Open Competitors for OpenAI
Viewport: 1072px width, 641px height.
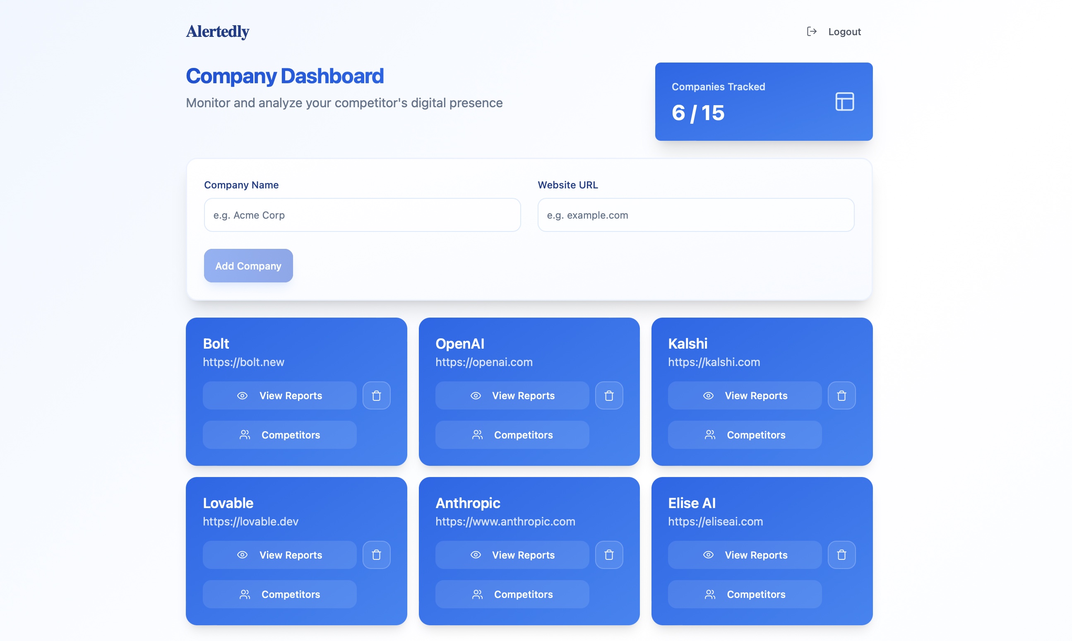click(512, 434)
